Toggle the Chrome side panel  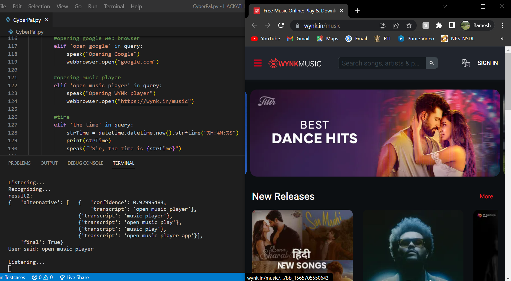[x=452, y=25]
